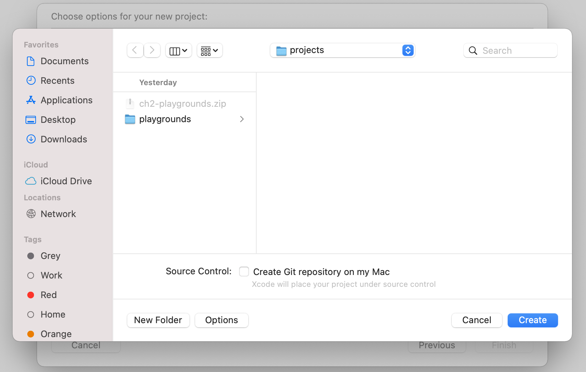The image size is (586, 372).
Task: Open the Applications folder
Action: point(66,100)
